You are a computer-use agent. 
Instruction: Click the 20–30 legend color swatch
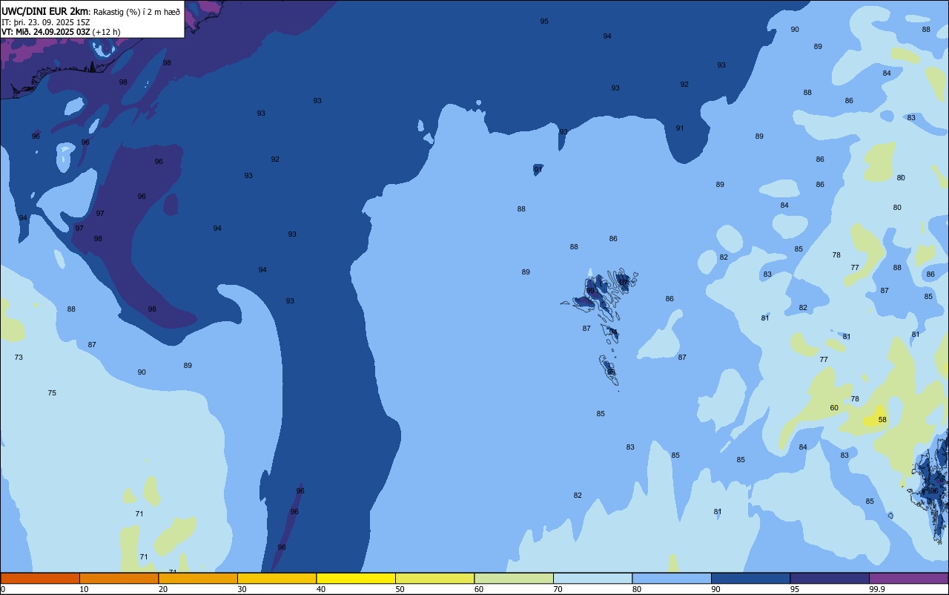click(x=198, y=578)
